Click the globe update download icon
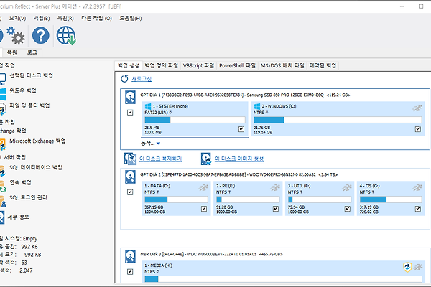The height and width of the screenshot is (287, 431). coord(67,35)
